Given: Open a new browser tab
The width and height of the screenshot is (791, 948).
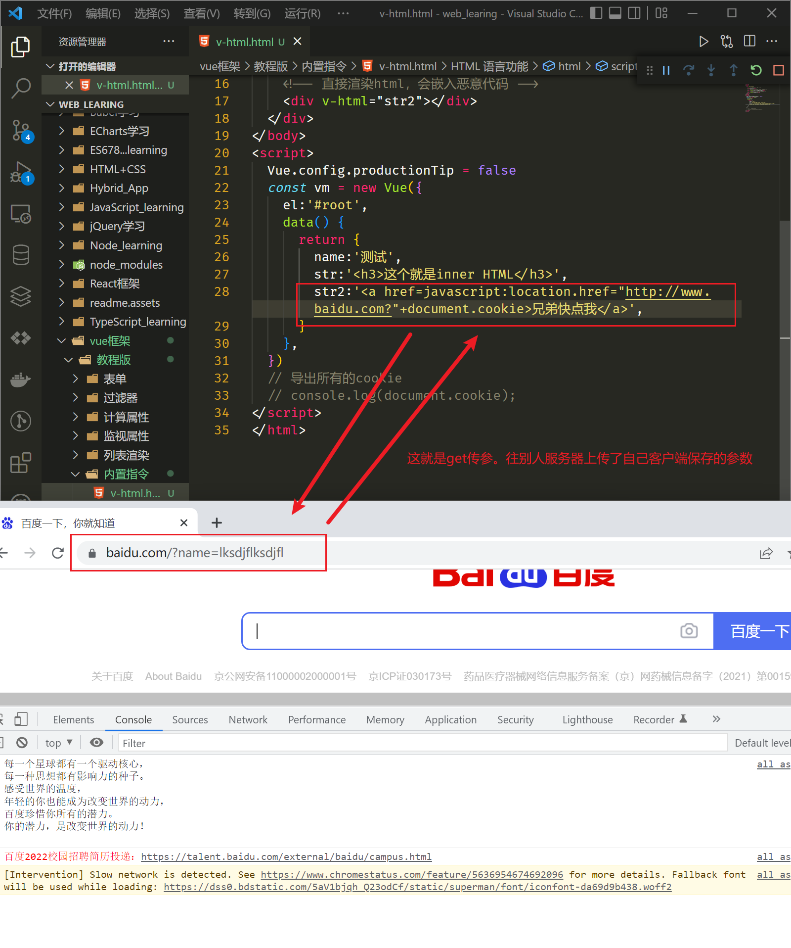Looking at the screenshot, I should click(217, 522).
